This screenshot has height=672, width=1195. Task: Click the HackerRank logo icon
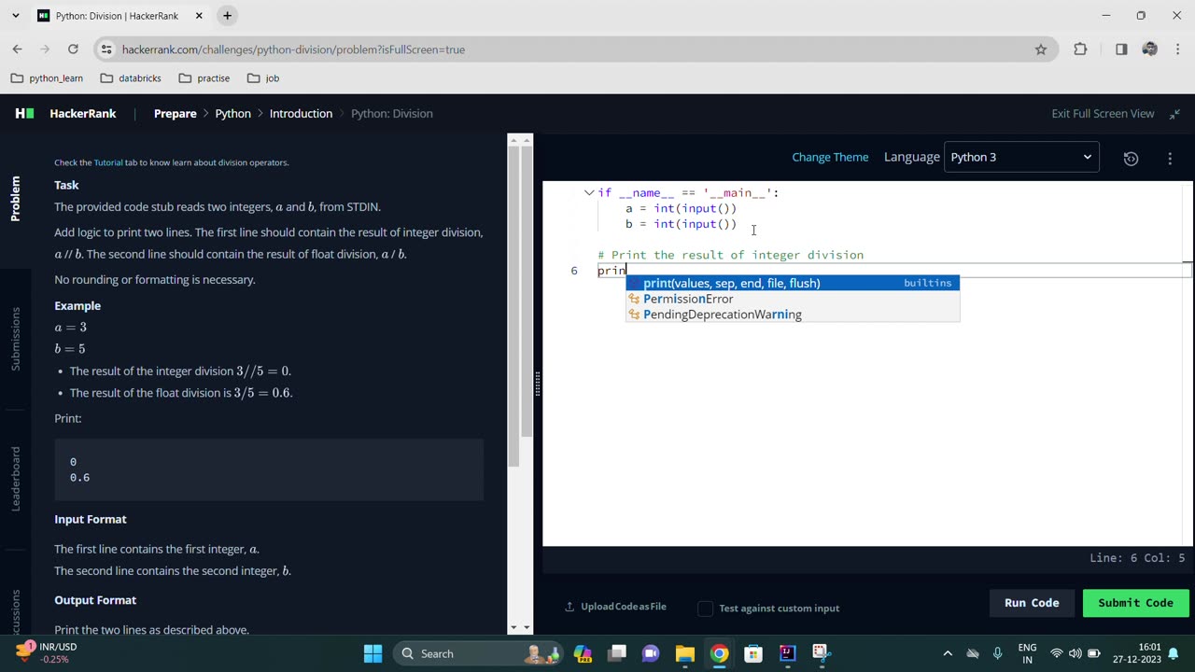[x=24, y=113]
